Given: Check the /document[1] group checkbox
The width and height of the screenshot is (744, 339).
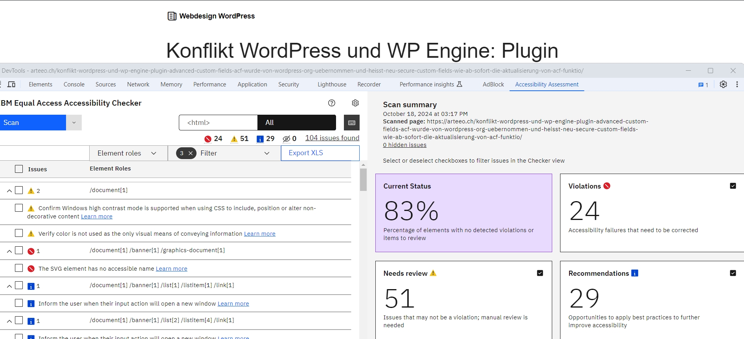Looking at the screenshot, I should click(19, 190).
